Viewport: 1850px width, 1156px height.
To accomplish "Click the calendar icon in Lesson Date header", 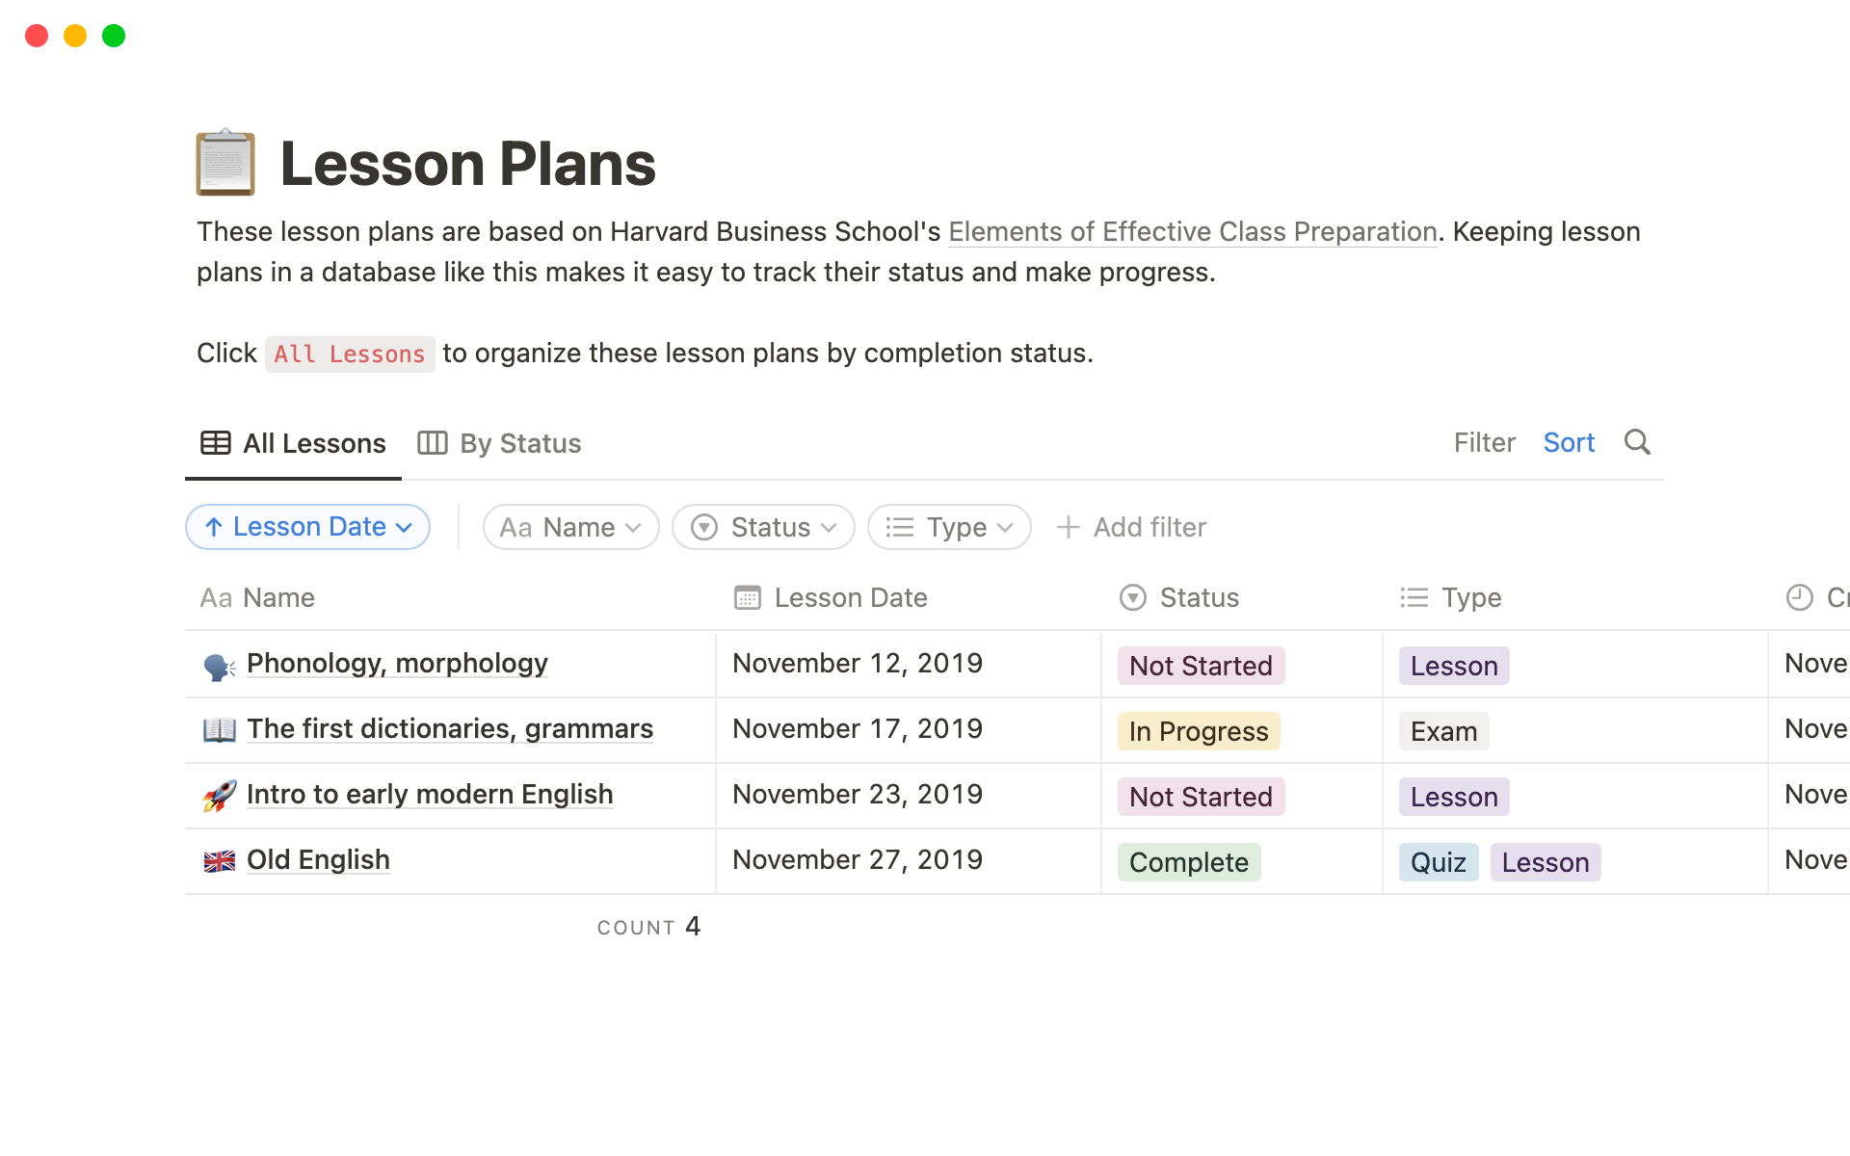I will coord(747,598).
